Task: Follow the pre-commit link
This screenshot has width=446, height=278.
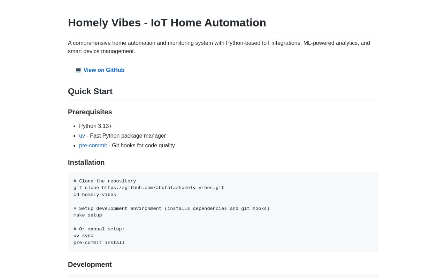Action: pyautogui.click(x=93, y=146)
